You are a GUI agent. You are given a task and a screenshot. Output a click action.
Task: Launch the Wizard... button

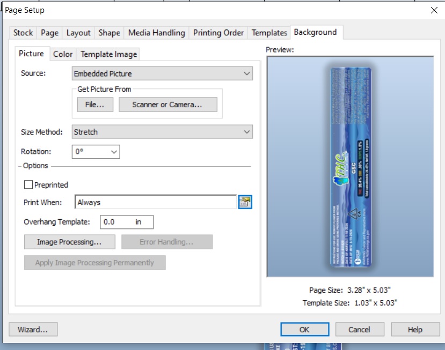(33, 330)
